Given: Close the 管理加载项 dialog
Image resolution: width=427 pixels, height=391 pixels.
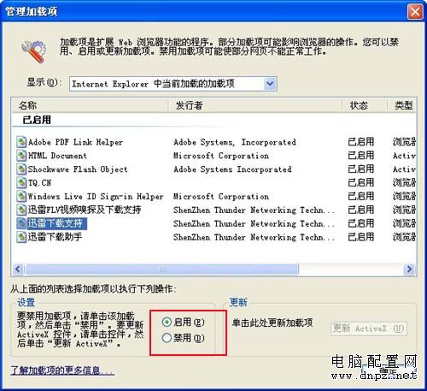Looking at the screenshot, I should point(415,12).
